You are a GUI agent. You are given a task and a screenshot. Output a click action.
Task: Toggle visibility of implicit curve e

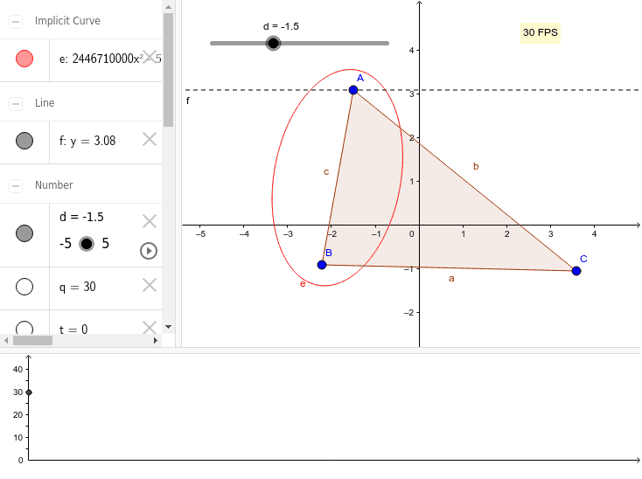click(x=24, y=59)
